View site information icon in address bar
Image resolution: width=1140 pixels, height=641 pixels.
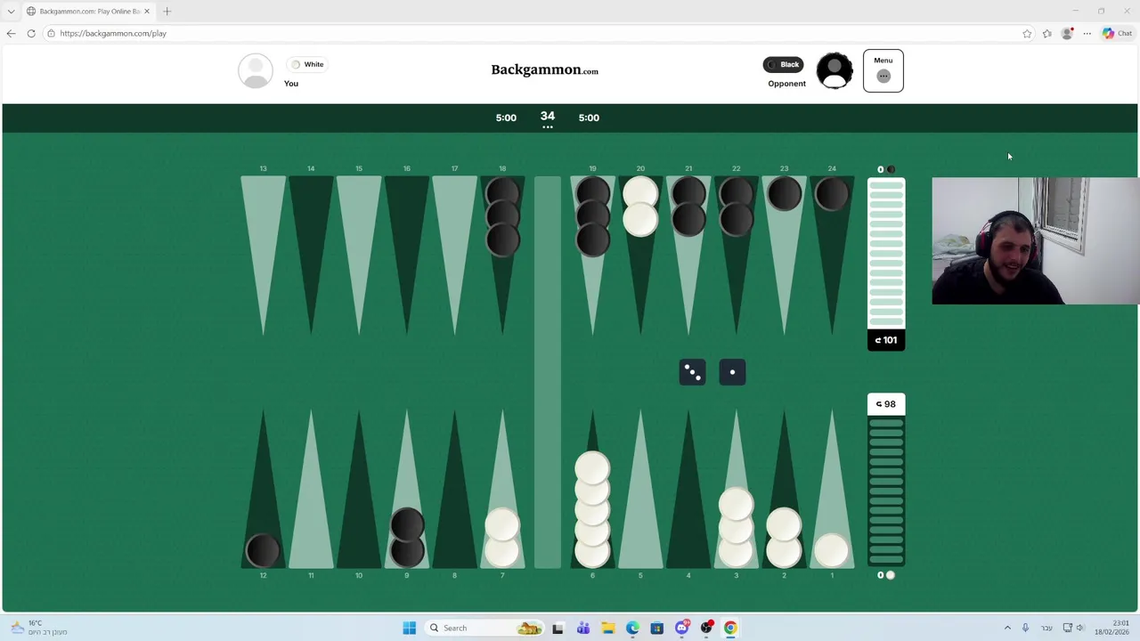click(52, 33)
